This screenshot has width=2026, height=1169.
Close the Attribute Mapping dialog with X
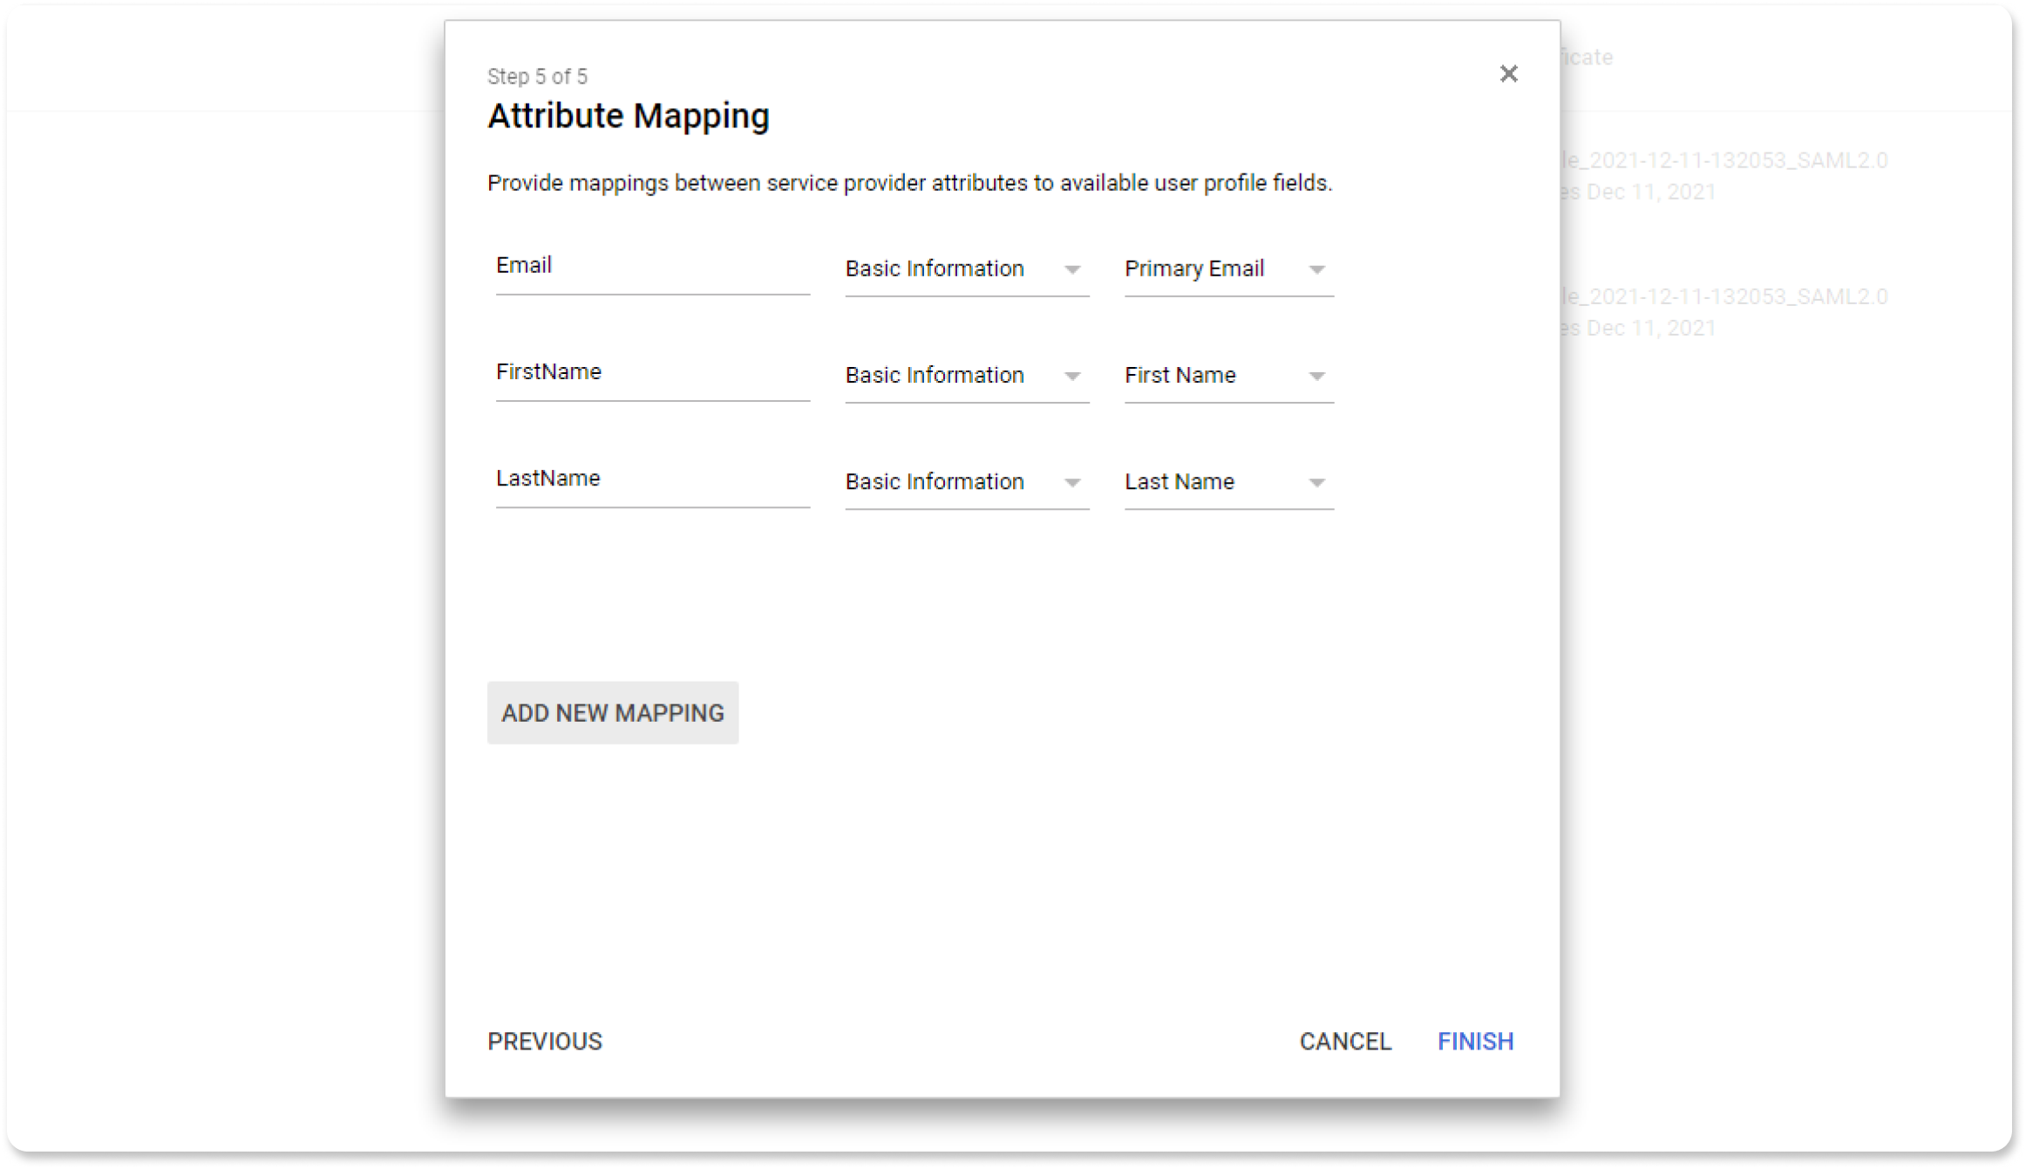tap(1508, 74)
